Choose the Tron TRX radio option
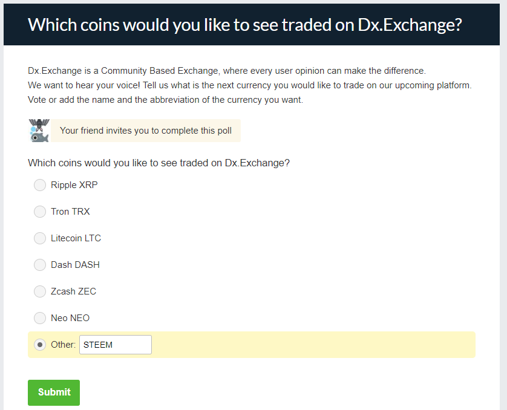 (x=40, y=212)
